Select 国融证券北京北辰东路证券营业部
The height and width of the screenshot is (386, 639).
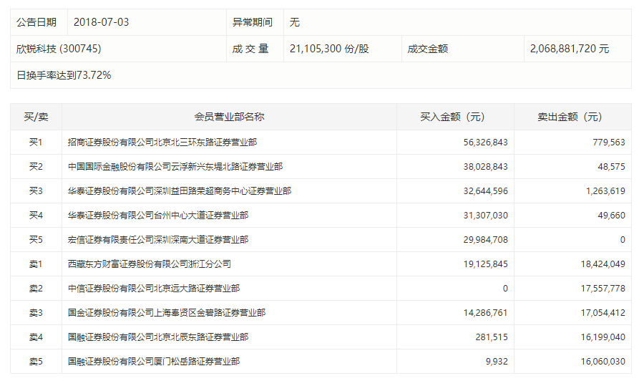pyautogui.click(x=158, y=337)
